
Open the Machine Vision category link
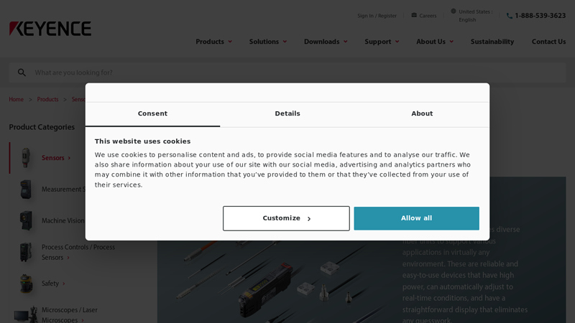[63, 221]
